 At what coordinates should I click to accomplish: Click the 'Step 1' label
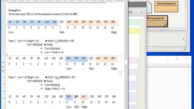pos(12,41)
